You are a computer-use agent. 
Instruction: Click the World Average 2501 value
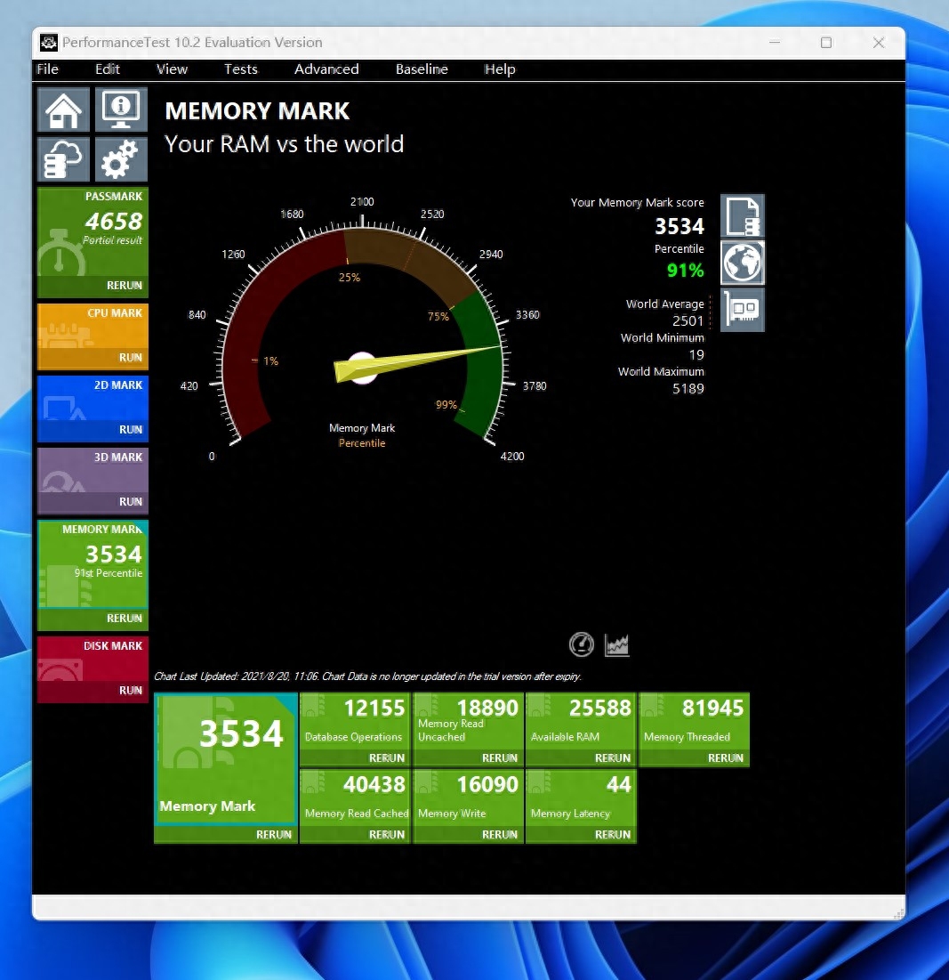click(x=688, y=320)
